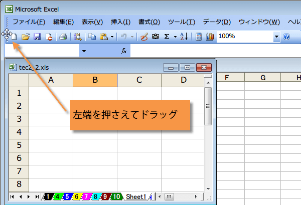This screenshot has height=205, width=301.
Task: Click the Copy icon
Action: coord(92,37)
